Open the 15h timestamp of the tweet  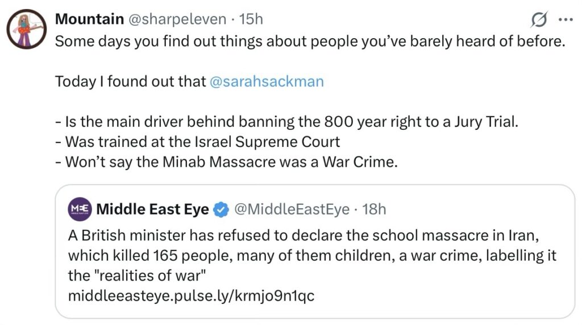tap(251, 19)
